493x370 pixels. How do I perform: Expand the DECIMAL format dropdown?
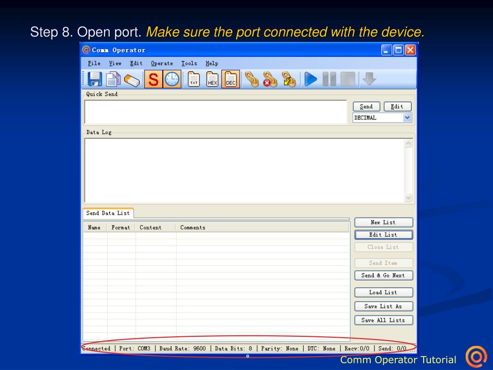click(407, 118)
